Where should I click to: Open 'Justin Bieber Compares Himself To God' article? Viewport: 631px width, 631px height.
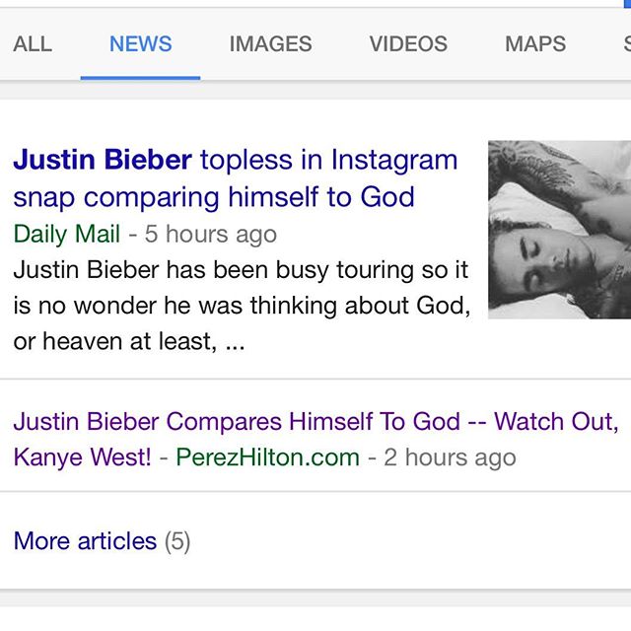[237, 421]
